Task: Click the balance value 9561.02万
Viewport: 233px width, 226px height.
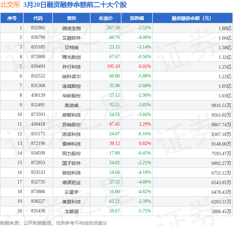Action: 221,115
